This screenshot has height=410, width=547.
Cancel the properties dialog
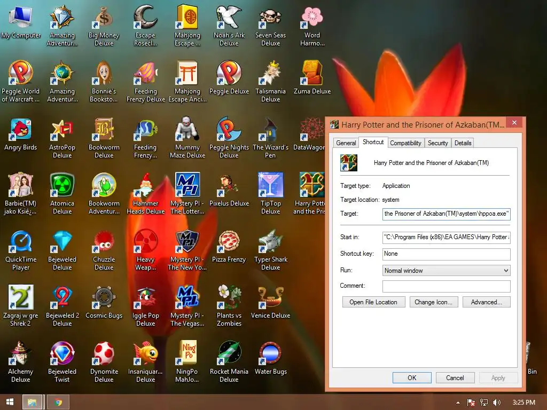tap(455, 377)
